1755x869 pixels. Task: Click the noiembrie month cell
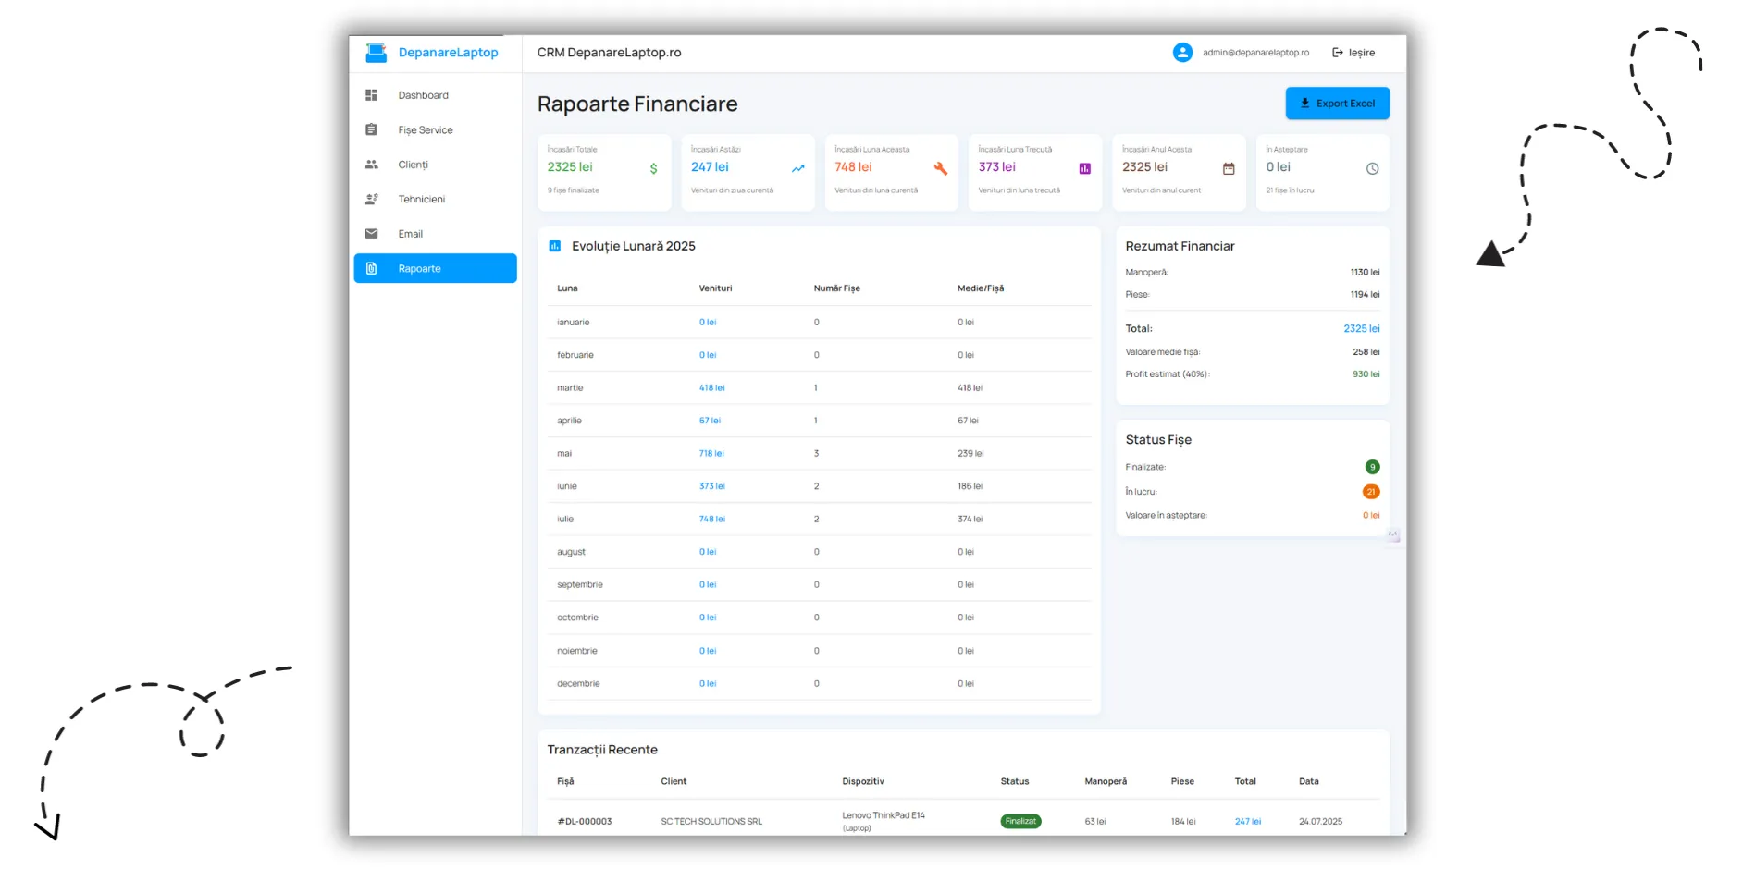click(576, 651)
